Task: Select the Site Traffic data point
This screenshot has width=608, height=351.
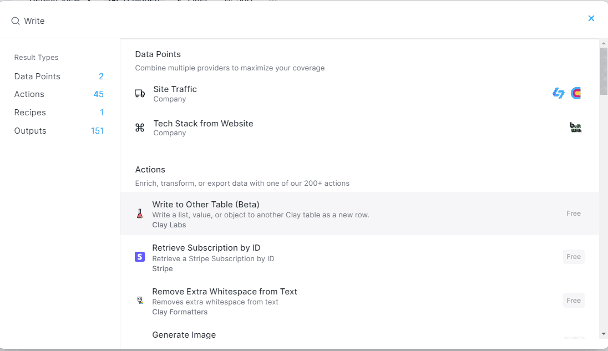Action: (359, 93)
